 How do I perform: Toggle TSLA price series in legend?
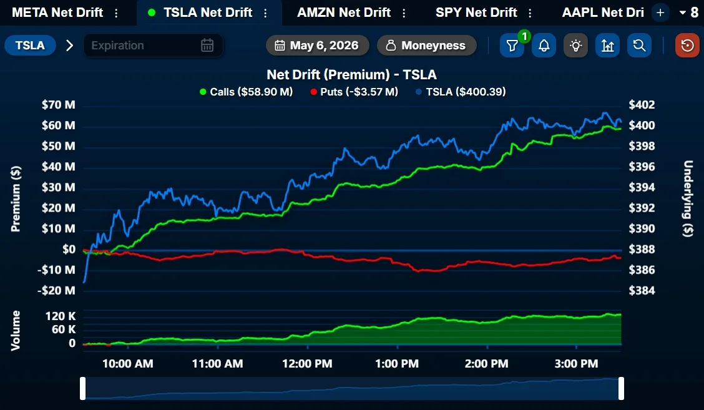pyautogui.click(x=461, y=92)
